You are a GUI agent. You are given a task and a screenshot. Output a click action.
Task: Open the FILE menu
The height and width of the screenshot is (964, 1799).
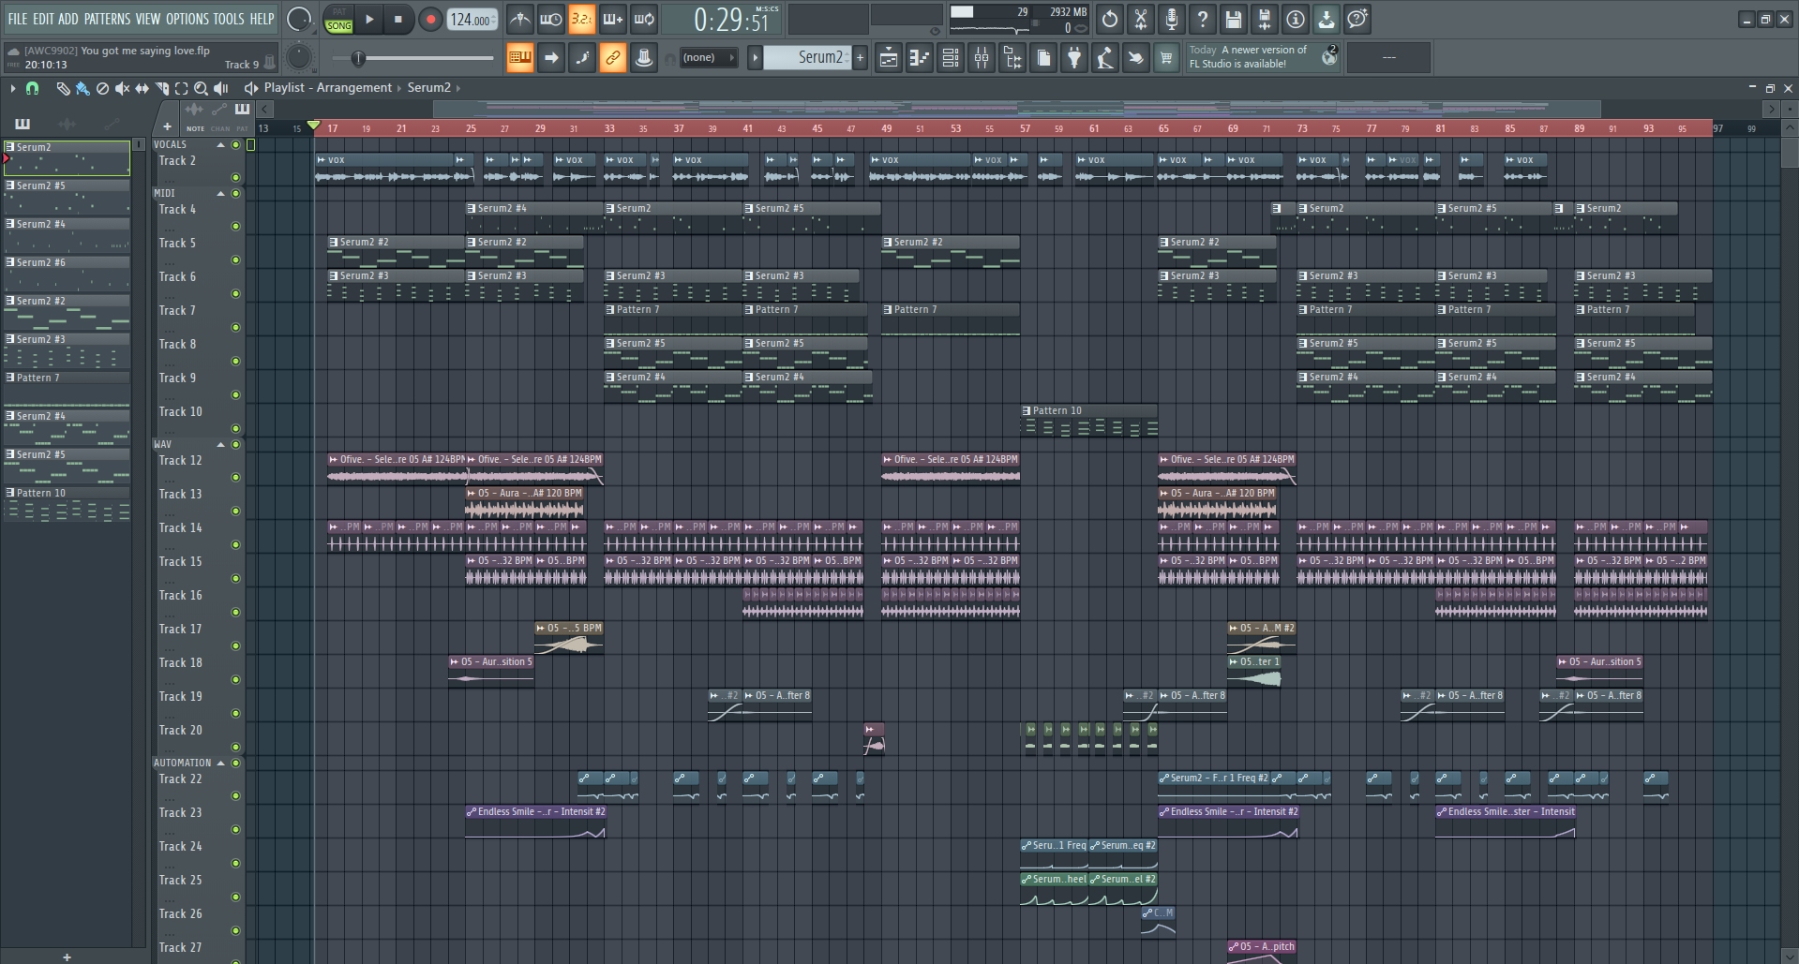[x=18, y=19]
